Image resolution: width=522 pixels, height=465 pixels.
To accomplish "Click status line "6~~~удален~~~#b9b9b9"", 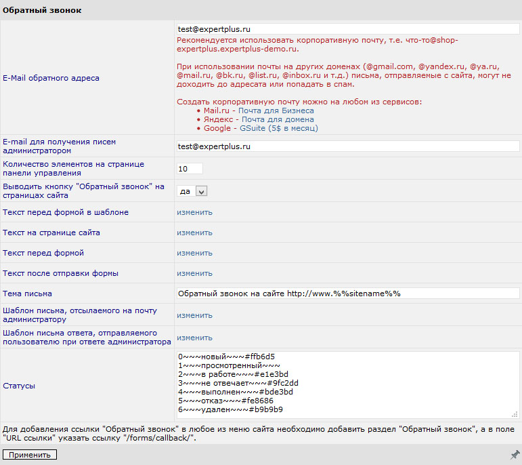I will point(230,409).
